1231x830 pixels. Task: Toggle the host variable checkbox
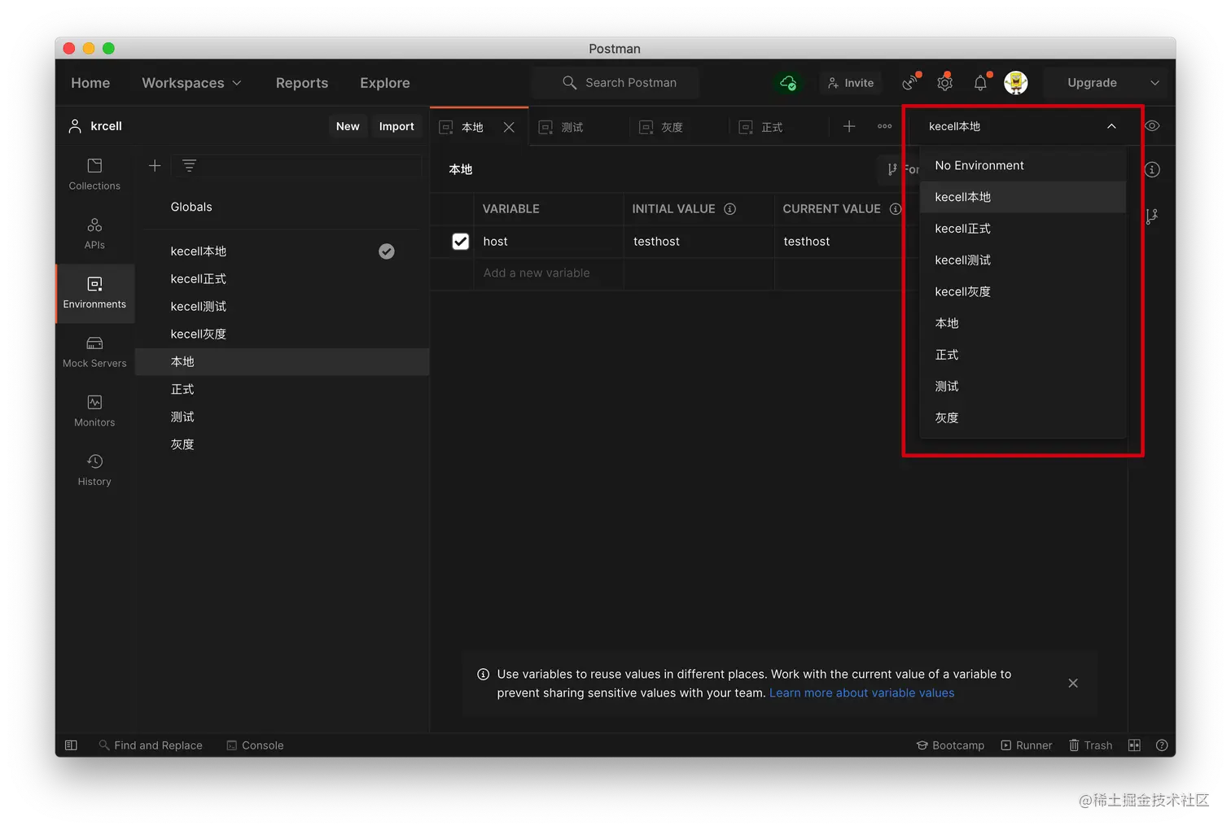tap(460, 242)
